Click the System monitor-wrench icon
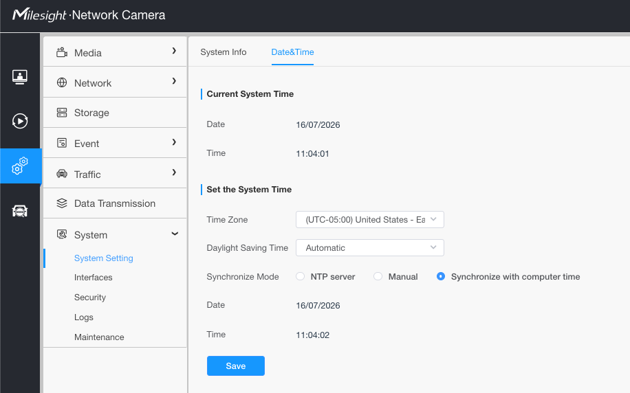Viewport: 630px width, 393px height. [62, 234]
